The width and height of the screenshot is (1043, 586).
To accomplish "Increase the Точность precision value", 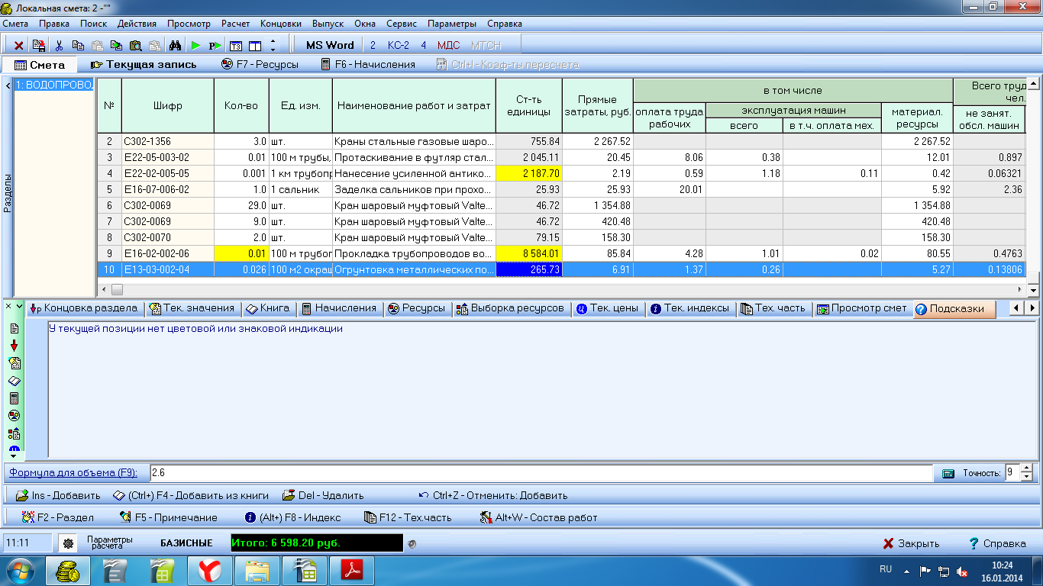I will tap(1025, 468).
